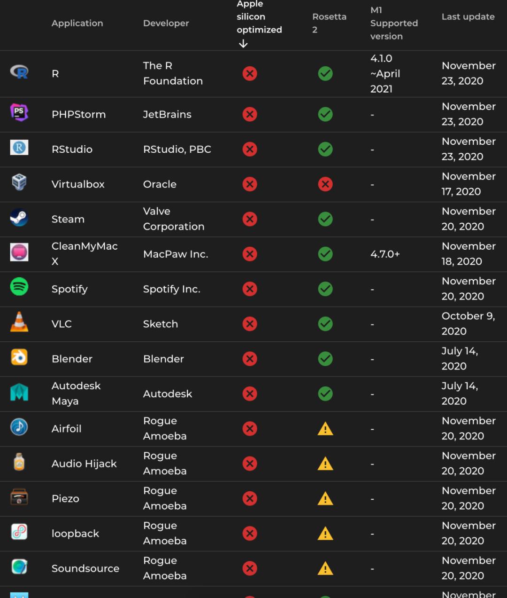Click the Airfoil app icon

19,427
